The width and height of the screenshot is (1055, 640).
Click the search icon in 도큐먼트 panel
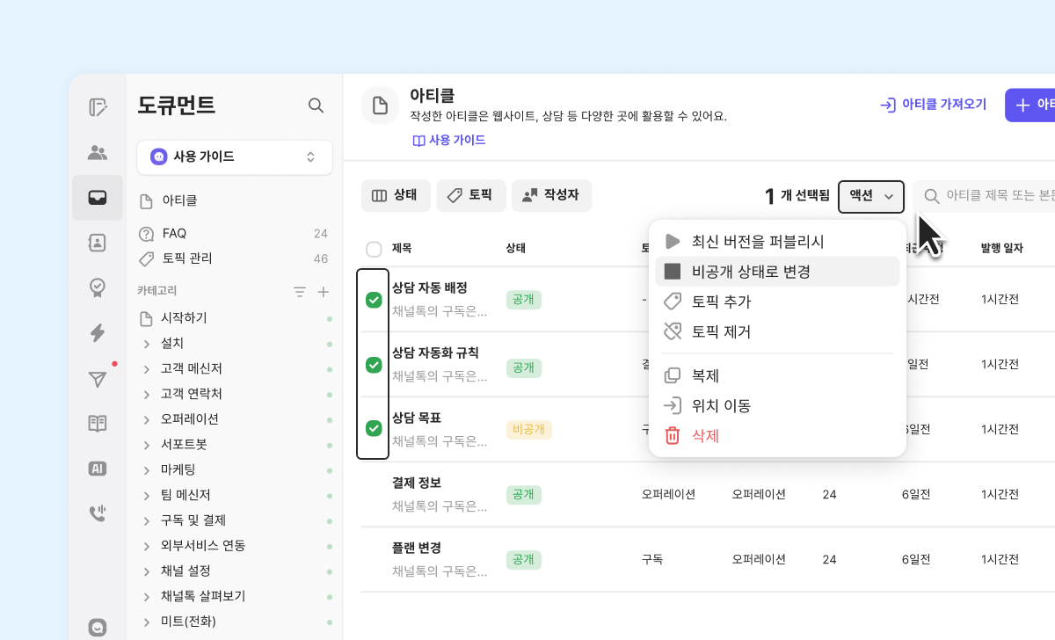pyautogui.click(x=316, y=105)
